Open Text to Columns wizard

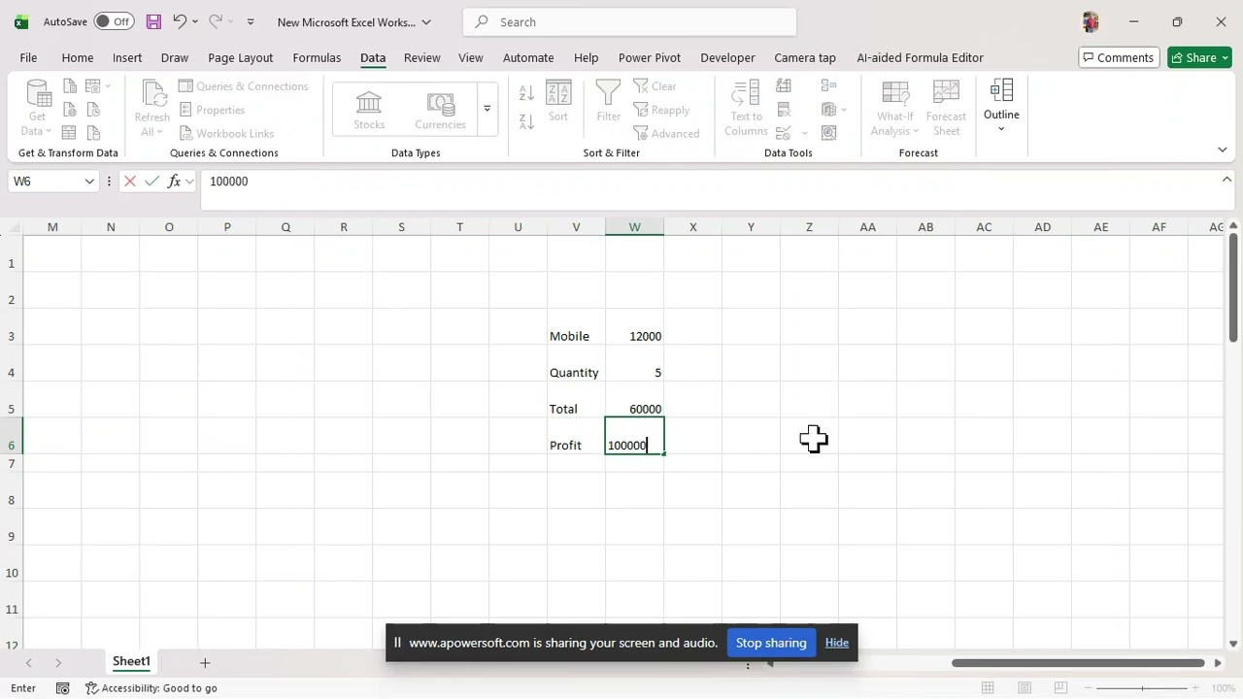[x=746, y=109]
